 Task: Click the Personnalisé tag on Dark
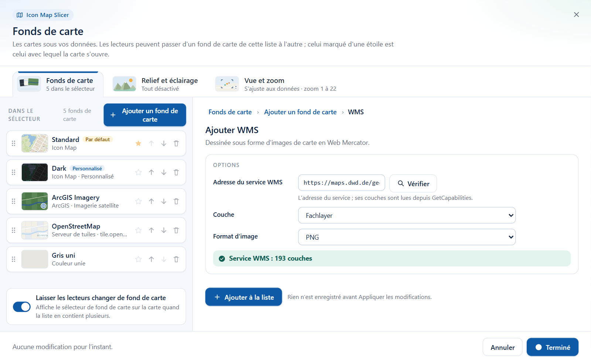[x=87, y=168]
